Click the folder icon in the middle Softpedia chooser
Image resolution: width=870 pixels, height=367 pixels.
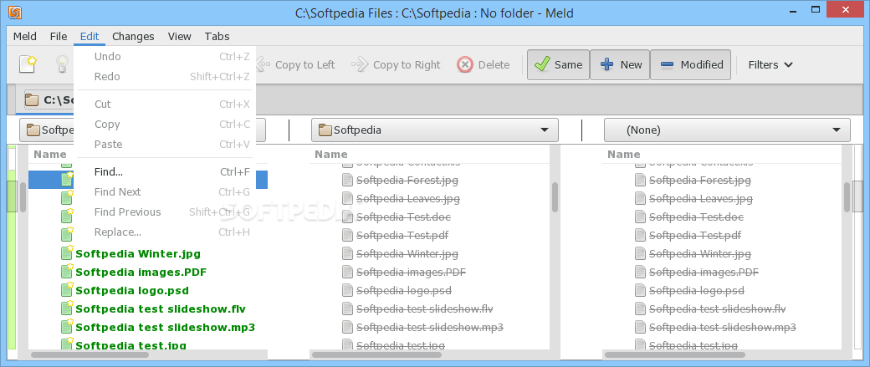tap(325, 130)
